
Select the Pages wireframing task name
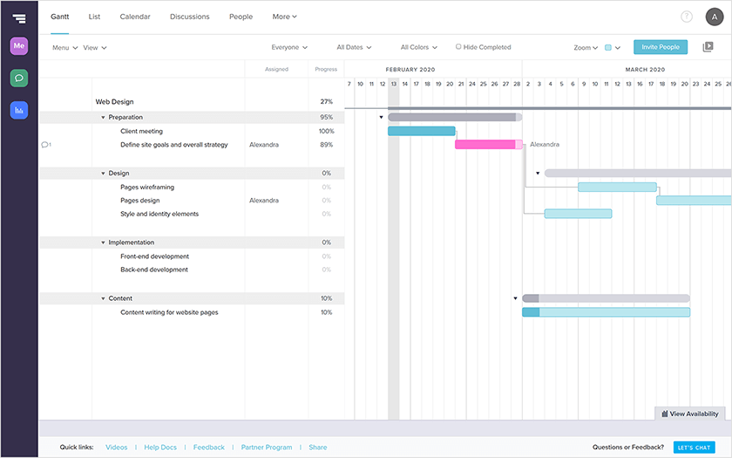[147, 187]
